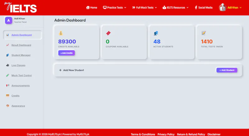
Task: Click the Adil Khan profile photo in header
Action: pos(223,7)
